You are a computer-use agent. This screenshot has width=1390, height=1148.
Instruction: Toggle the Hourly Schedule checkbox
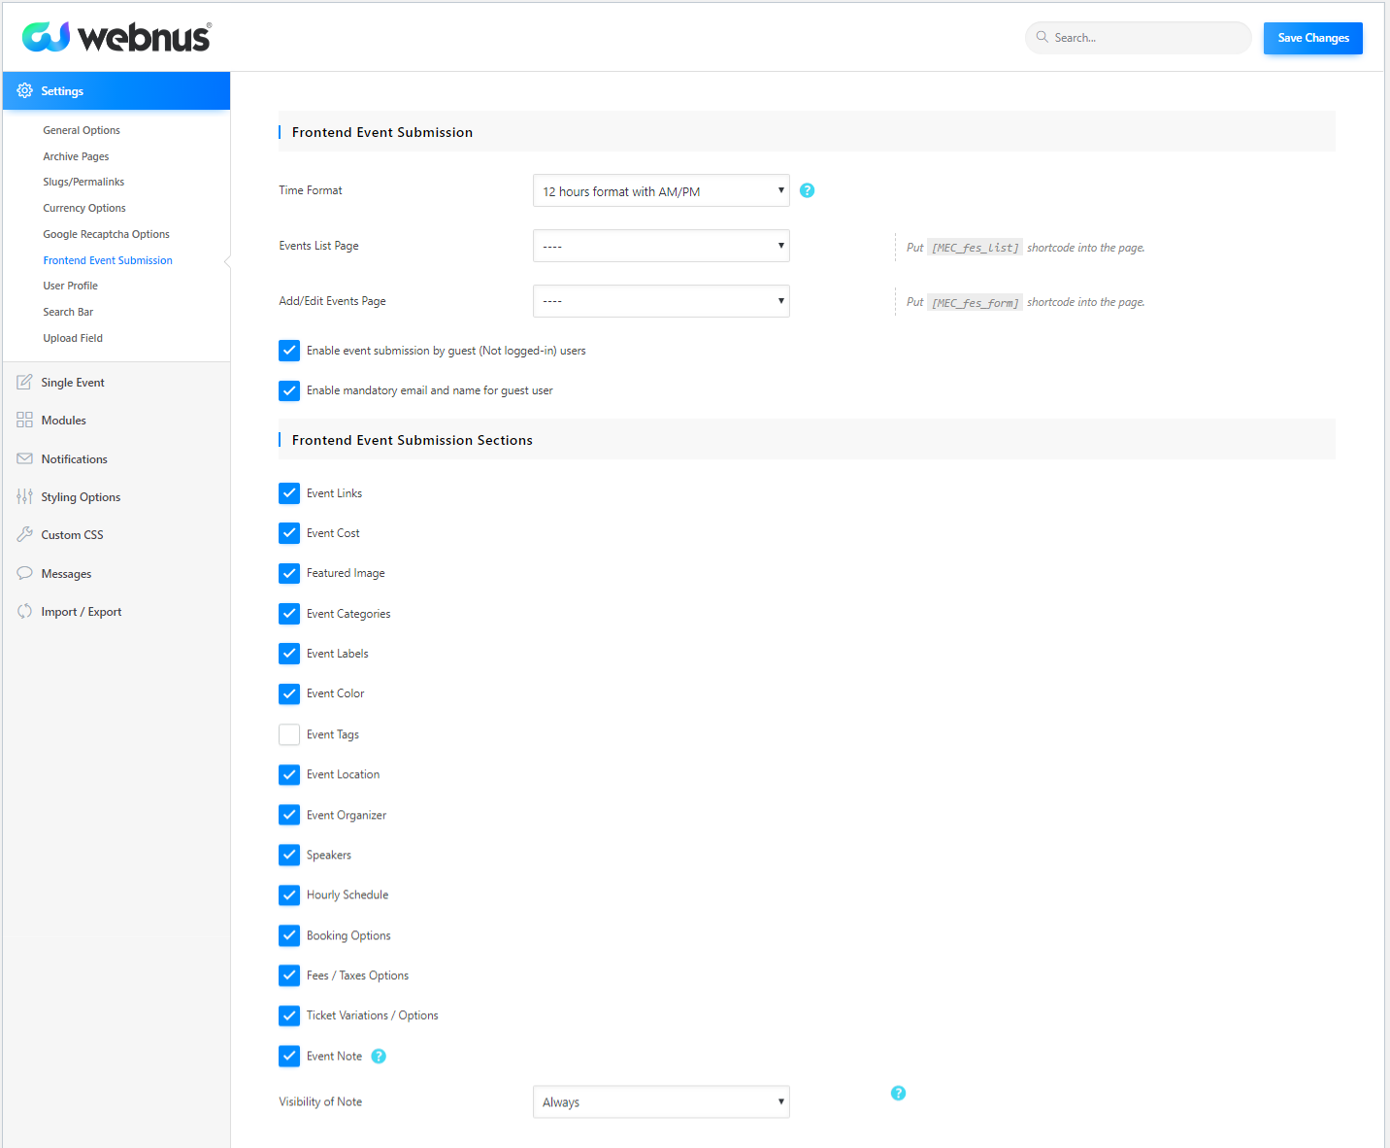click(x=289, y=895)
